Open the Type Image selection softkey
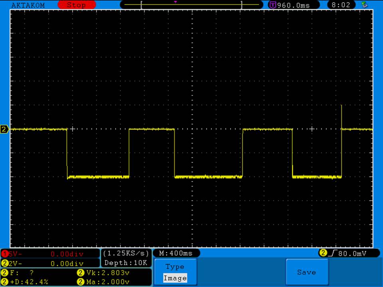The image size is (383, 287). 175,272
